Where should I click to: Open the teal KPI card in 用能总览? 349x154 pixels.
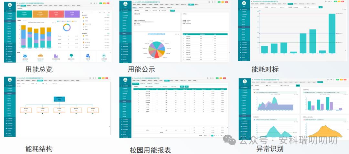(24, 14)
